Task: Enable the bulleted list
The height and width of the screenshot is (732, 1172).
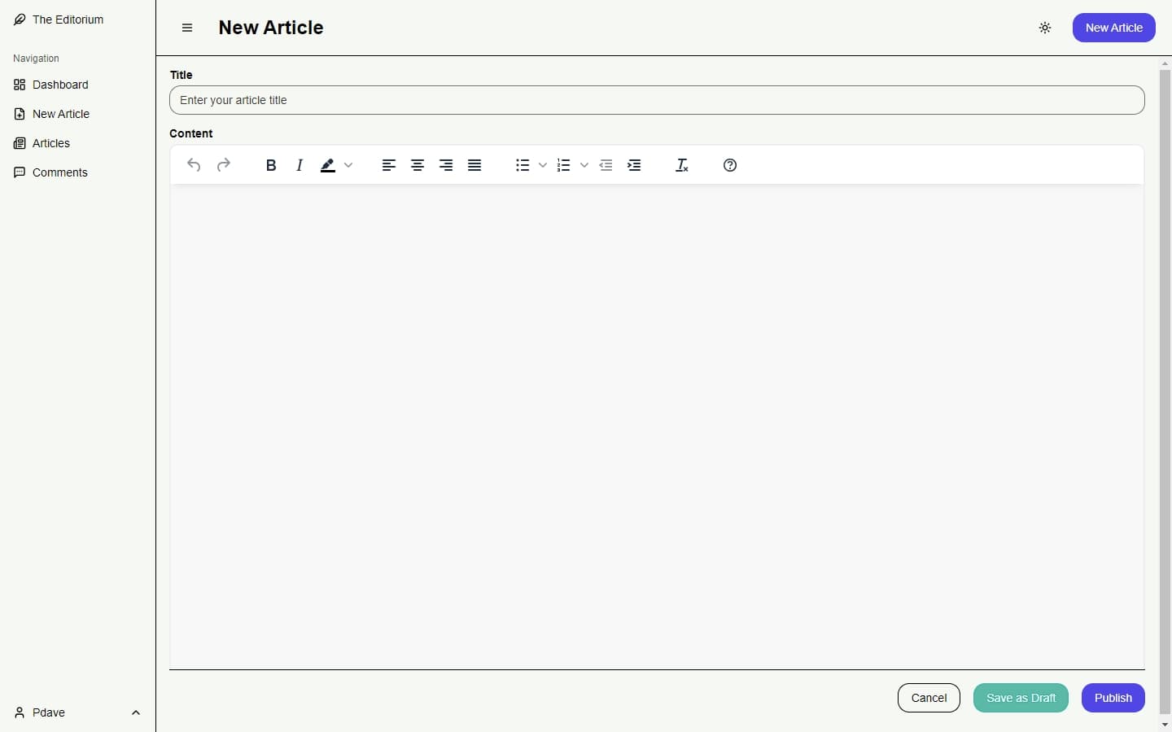Action: 523,165
